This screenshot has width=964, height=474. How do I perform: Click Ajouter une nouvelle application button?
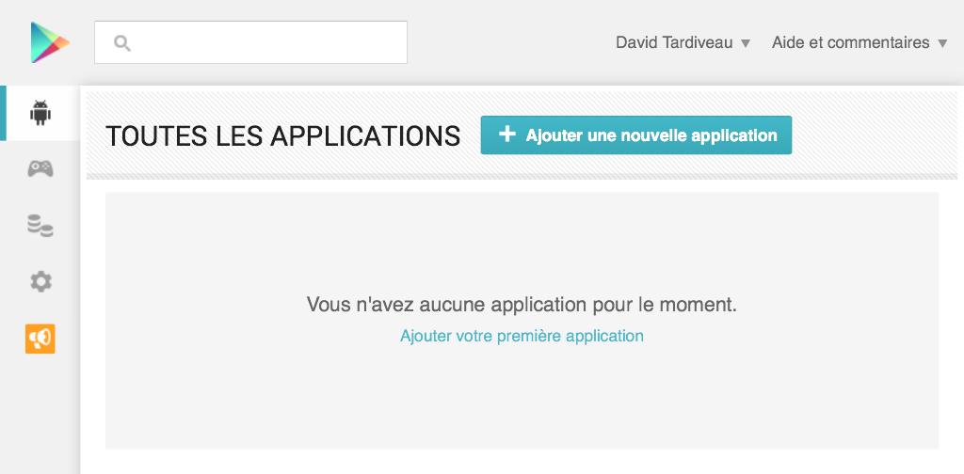click(636, 135)
